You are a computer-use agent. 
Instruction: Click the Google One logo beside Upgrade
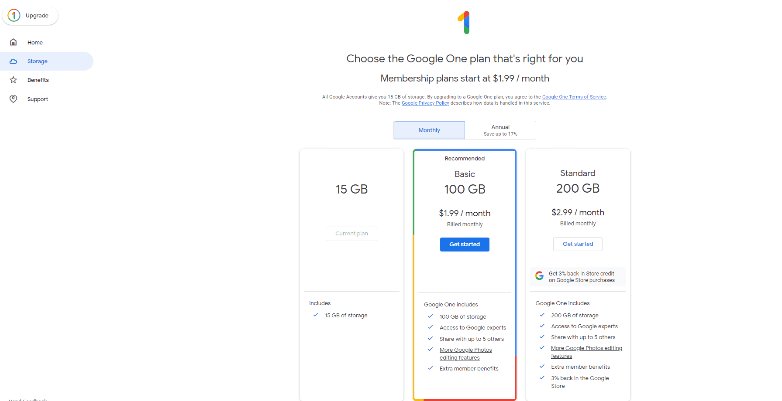[14, 15]
